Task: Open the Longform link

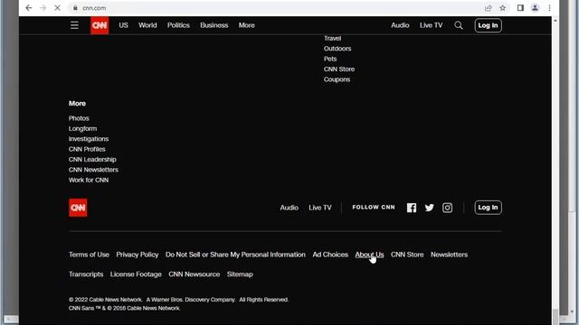Action: point(82,128)
